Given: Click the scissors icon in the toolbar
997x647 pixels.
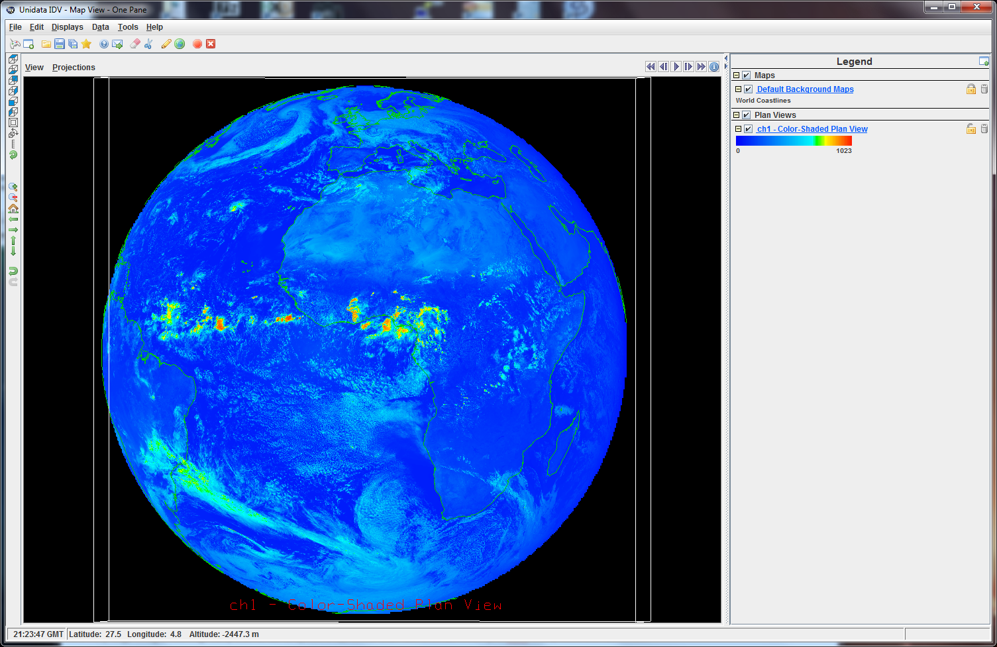Looking at the screenshot, I should click(x=148, y=44).
